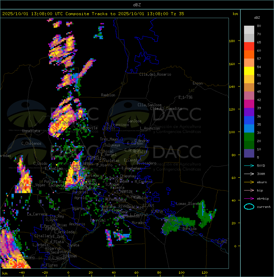Viewport: 274px width, 277px height.
Task: Click the 80 dBZ light gray swatch
Action: coord(249,30)
